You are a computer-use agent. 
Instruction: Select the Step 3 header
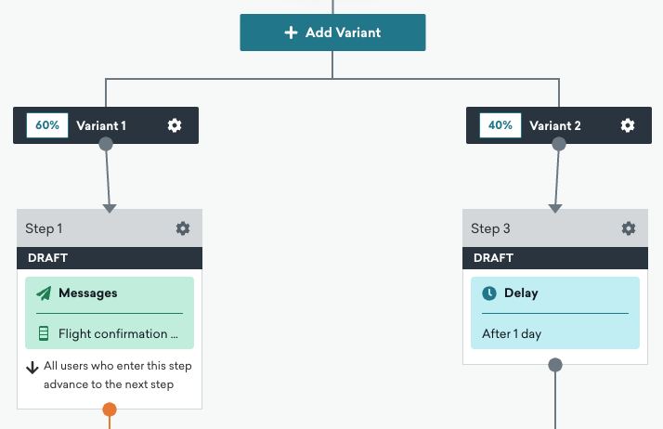click(555, 228)
